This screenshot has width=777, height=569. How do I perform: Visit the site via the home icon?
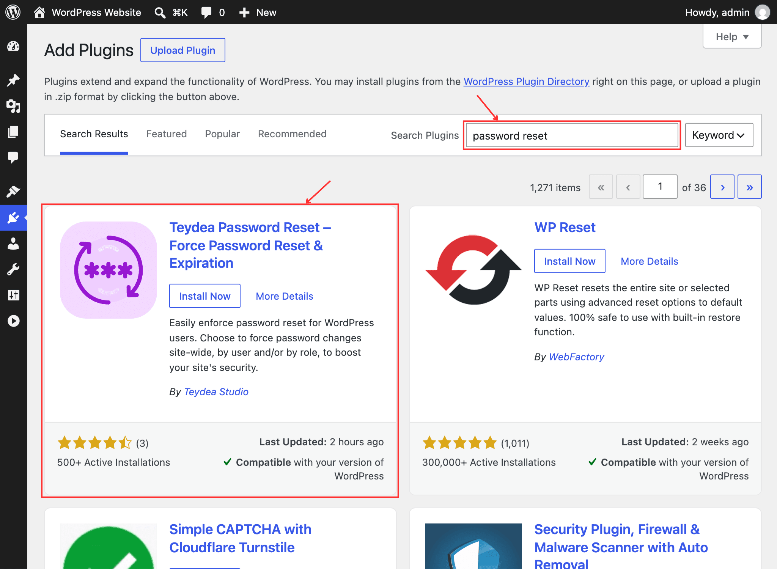click(39, 12)
